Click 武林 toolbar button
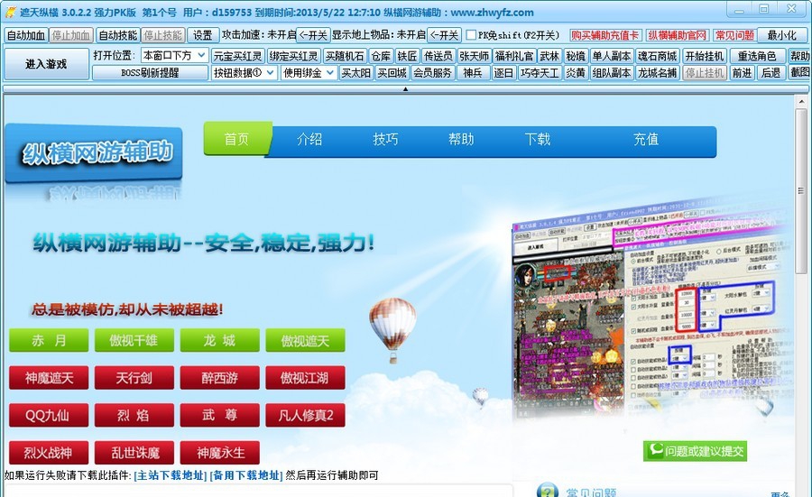The height and width of the screenshot is (497, 812). point(549,56)
